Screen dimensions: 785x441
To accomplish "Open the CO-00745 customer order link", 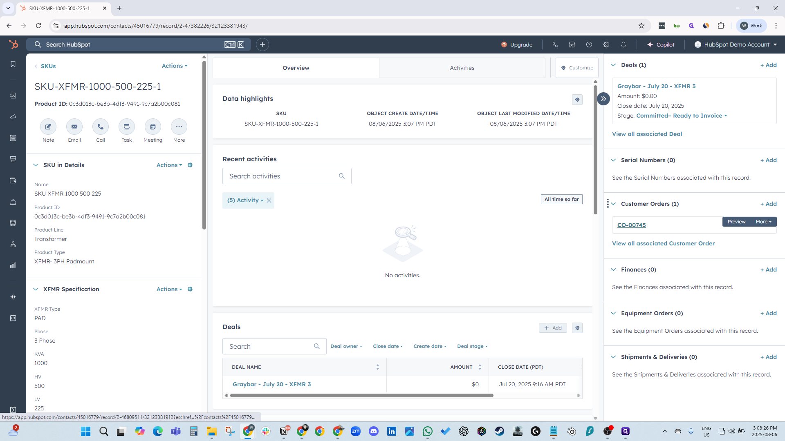I will [x=631, y=225].
